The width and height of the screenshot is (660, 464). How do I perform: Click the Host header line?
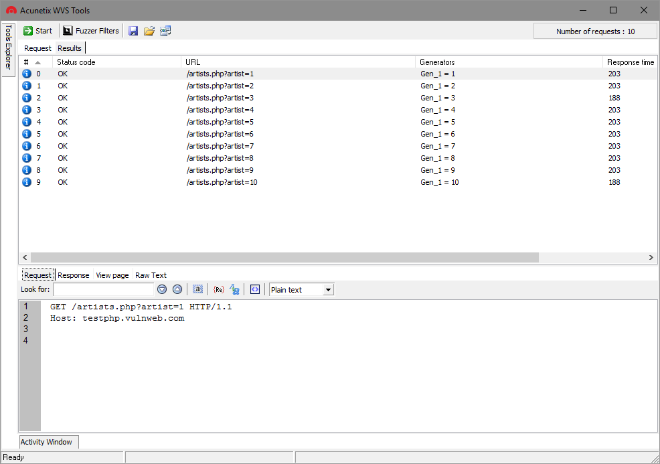(117, 318)
